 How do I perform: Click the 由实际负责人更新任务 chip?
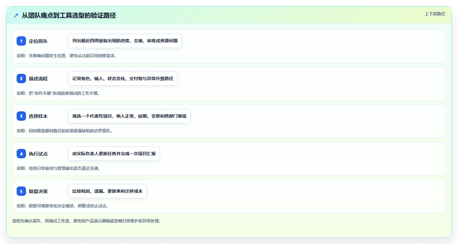point(114,154)
